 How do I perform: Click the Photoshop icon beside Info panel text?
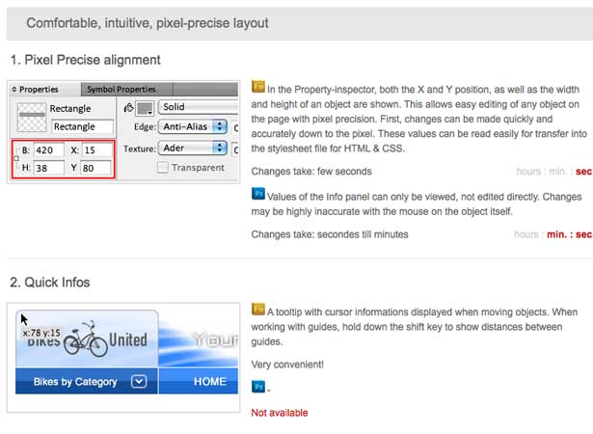coord(258,194)
